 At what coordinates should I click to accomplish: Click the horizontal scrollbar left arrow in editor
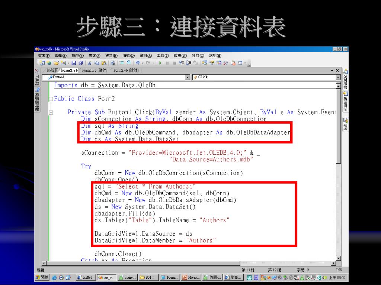coord(44,263)
